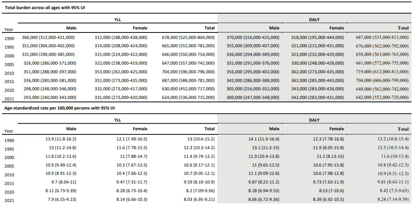The width and height of the screenshot is (413, 205).
Task: Click the DALY header in the top table
Action: pos(315,19)
